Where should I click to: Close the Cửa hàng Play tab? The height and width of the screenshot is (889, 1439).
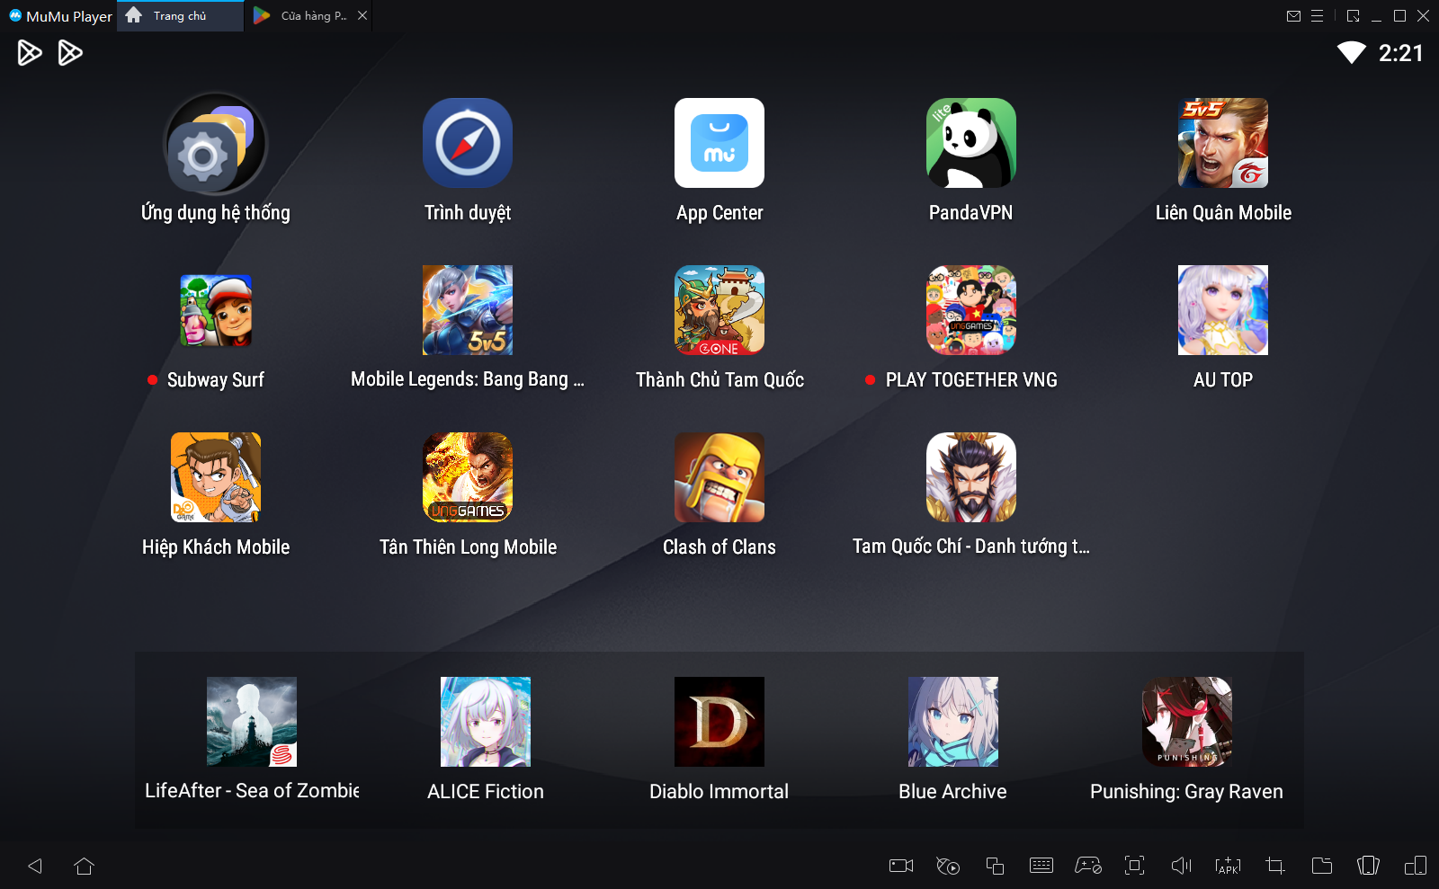[x=362, y=16]
